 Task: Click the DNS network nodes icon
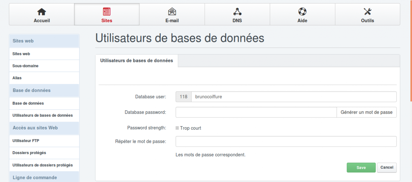(x=237, y=12)
